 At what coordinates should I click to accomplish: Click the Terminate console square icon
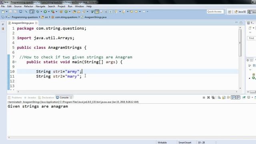[204, 98]
